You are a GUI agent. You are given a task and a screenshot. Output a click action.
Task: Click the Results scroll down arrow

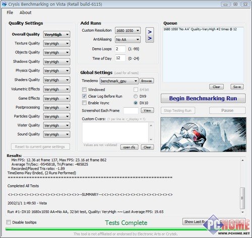coord(242,212)
